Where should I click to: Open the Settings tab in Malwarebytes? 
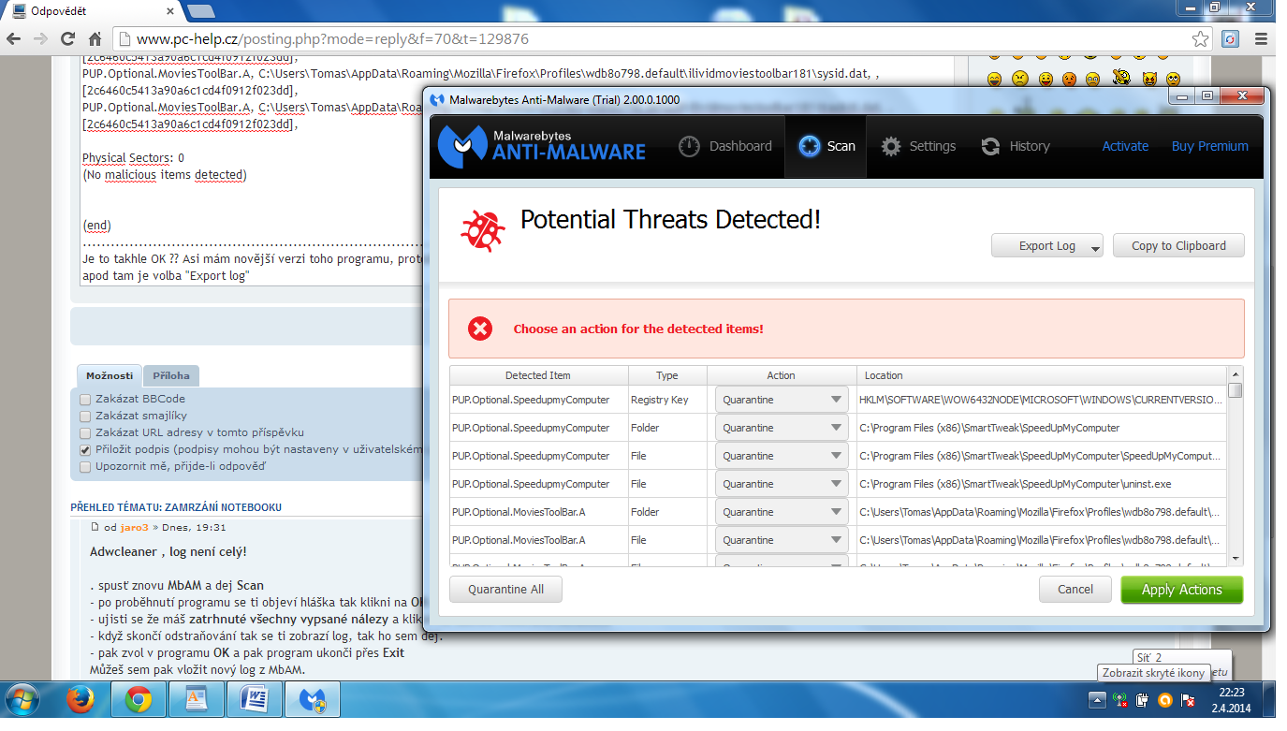918,146
